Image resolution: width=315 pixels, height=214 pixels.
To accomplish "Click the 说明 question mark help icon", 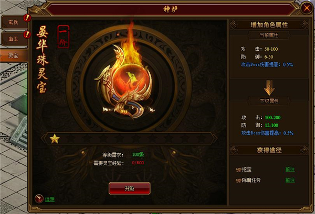I will click(x=39, y=199).
